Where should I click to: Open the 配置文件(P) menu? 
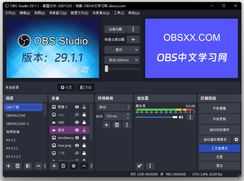pos(80,13)
